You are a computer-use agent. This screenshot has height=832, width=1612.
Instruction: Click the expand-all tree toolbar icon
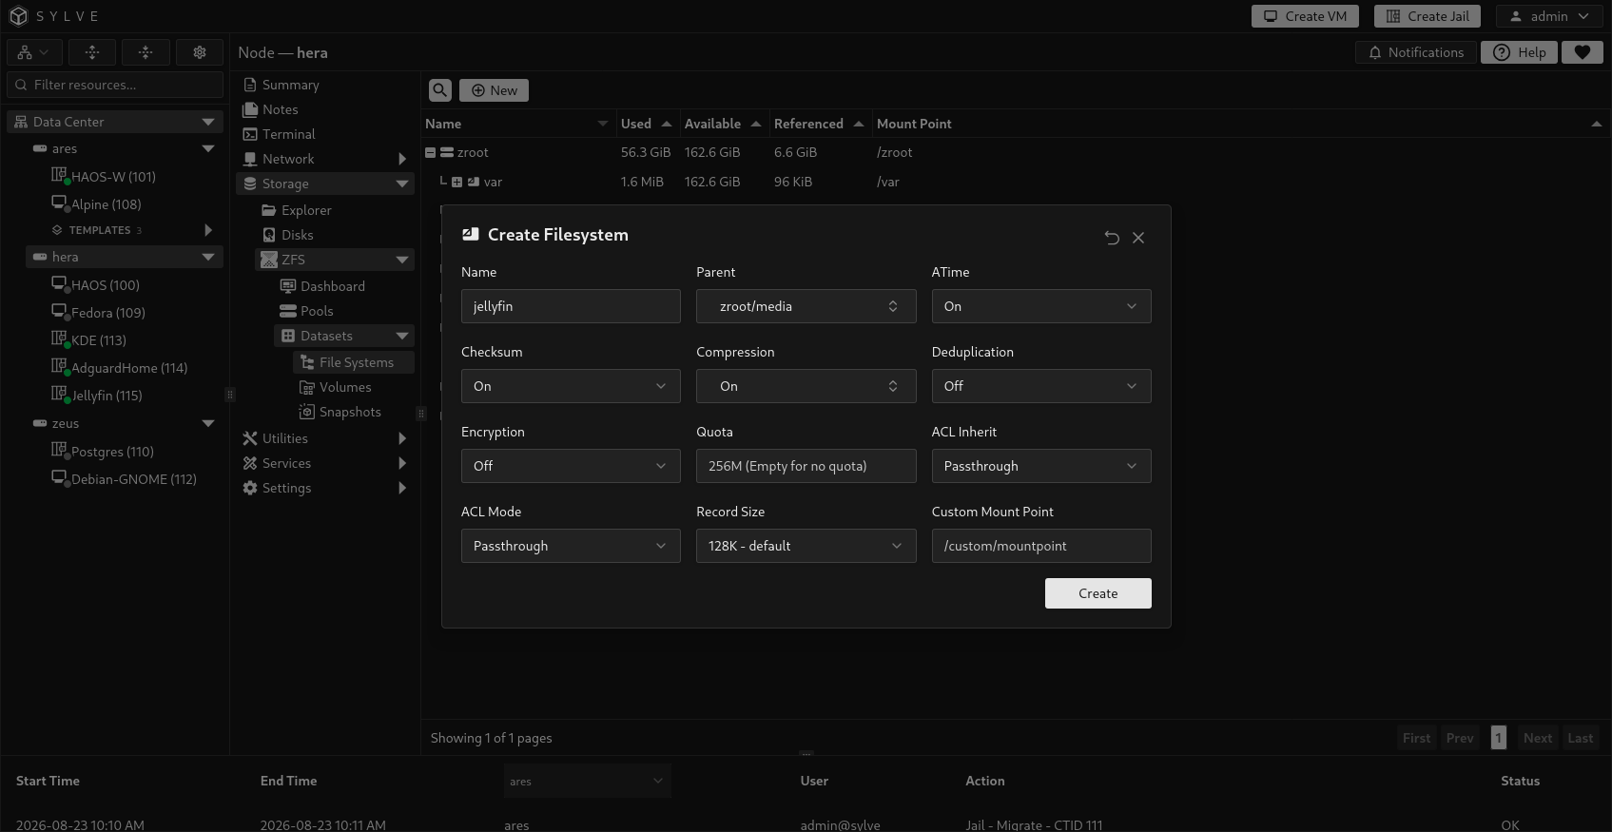click(x=91, y=52)
